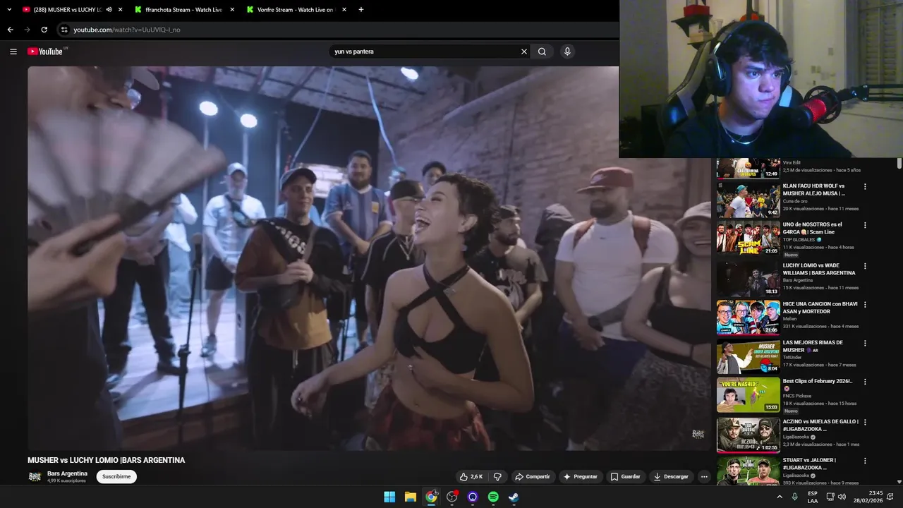Open options for HICE UNA CANCION video
The width and height of the screenshot is (903, 508).
coord(865,305)
